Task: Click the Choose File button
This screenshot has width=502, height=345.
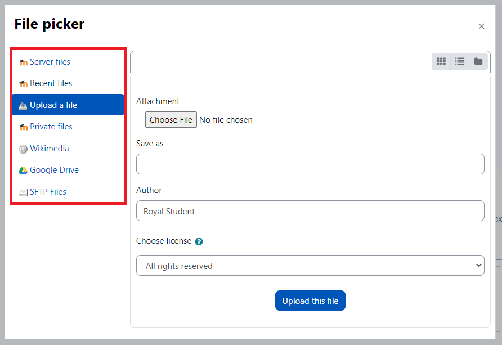Action: pos(171,119)
